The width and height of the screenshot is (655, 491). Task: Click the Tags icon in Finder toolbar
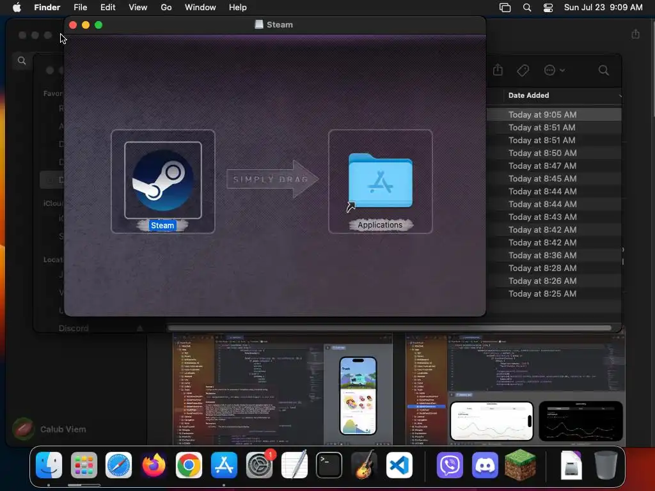523,70
